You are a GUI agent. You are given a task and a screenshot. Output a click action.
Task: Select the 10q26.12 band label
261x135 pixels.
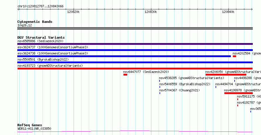pos(25,25)
